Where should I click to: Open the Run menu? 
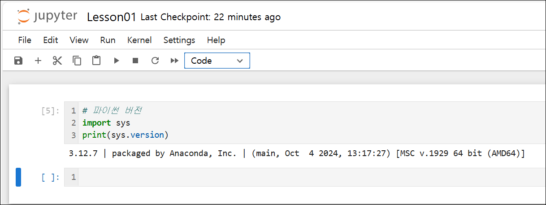coord(108,40)
